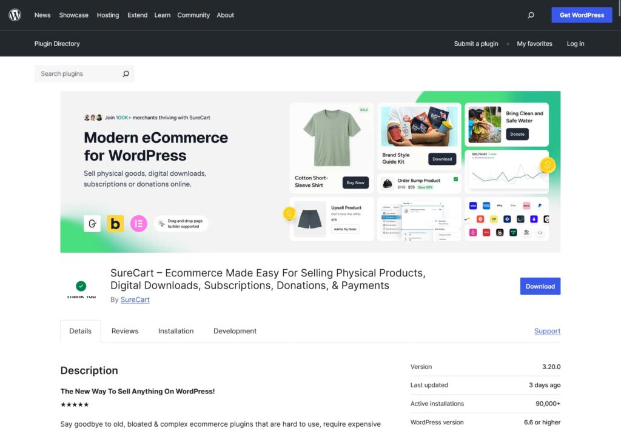621x431 pixels.
Task: Click the SureCart plugin verified icon
Action: pos(81,286)
